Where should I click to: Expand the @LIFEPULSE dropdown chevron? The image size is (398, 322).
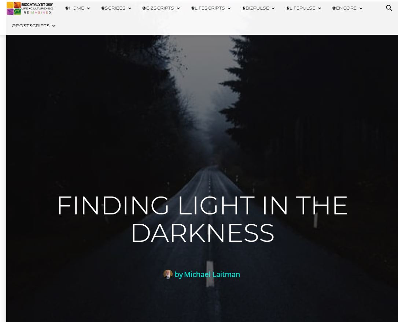[x=320, y=8]
